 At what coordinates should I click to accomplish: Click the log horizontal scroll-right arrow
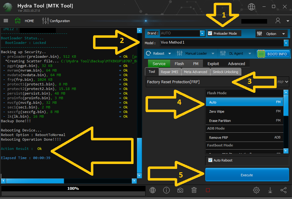click(134, 181)
